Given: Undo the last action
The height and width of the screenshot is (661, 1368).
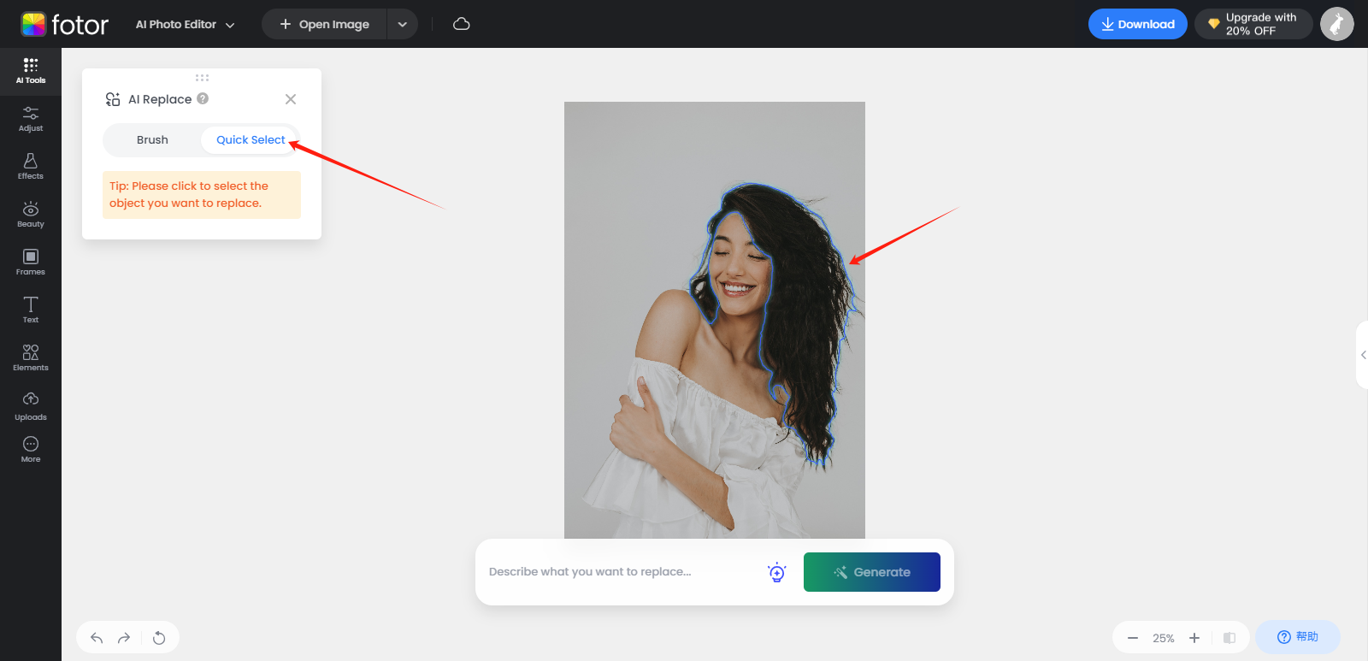Looking at the screenshot, I should point(97,638).
